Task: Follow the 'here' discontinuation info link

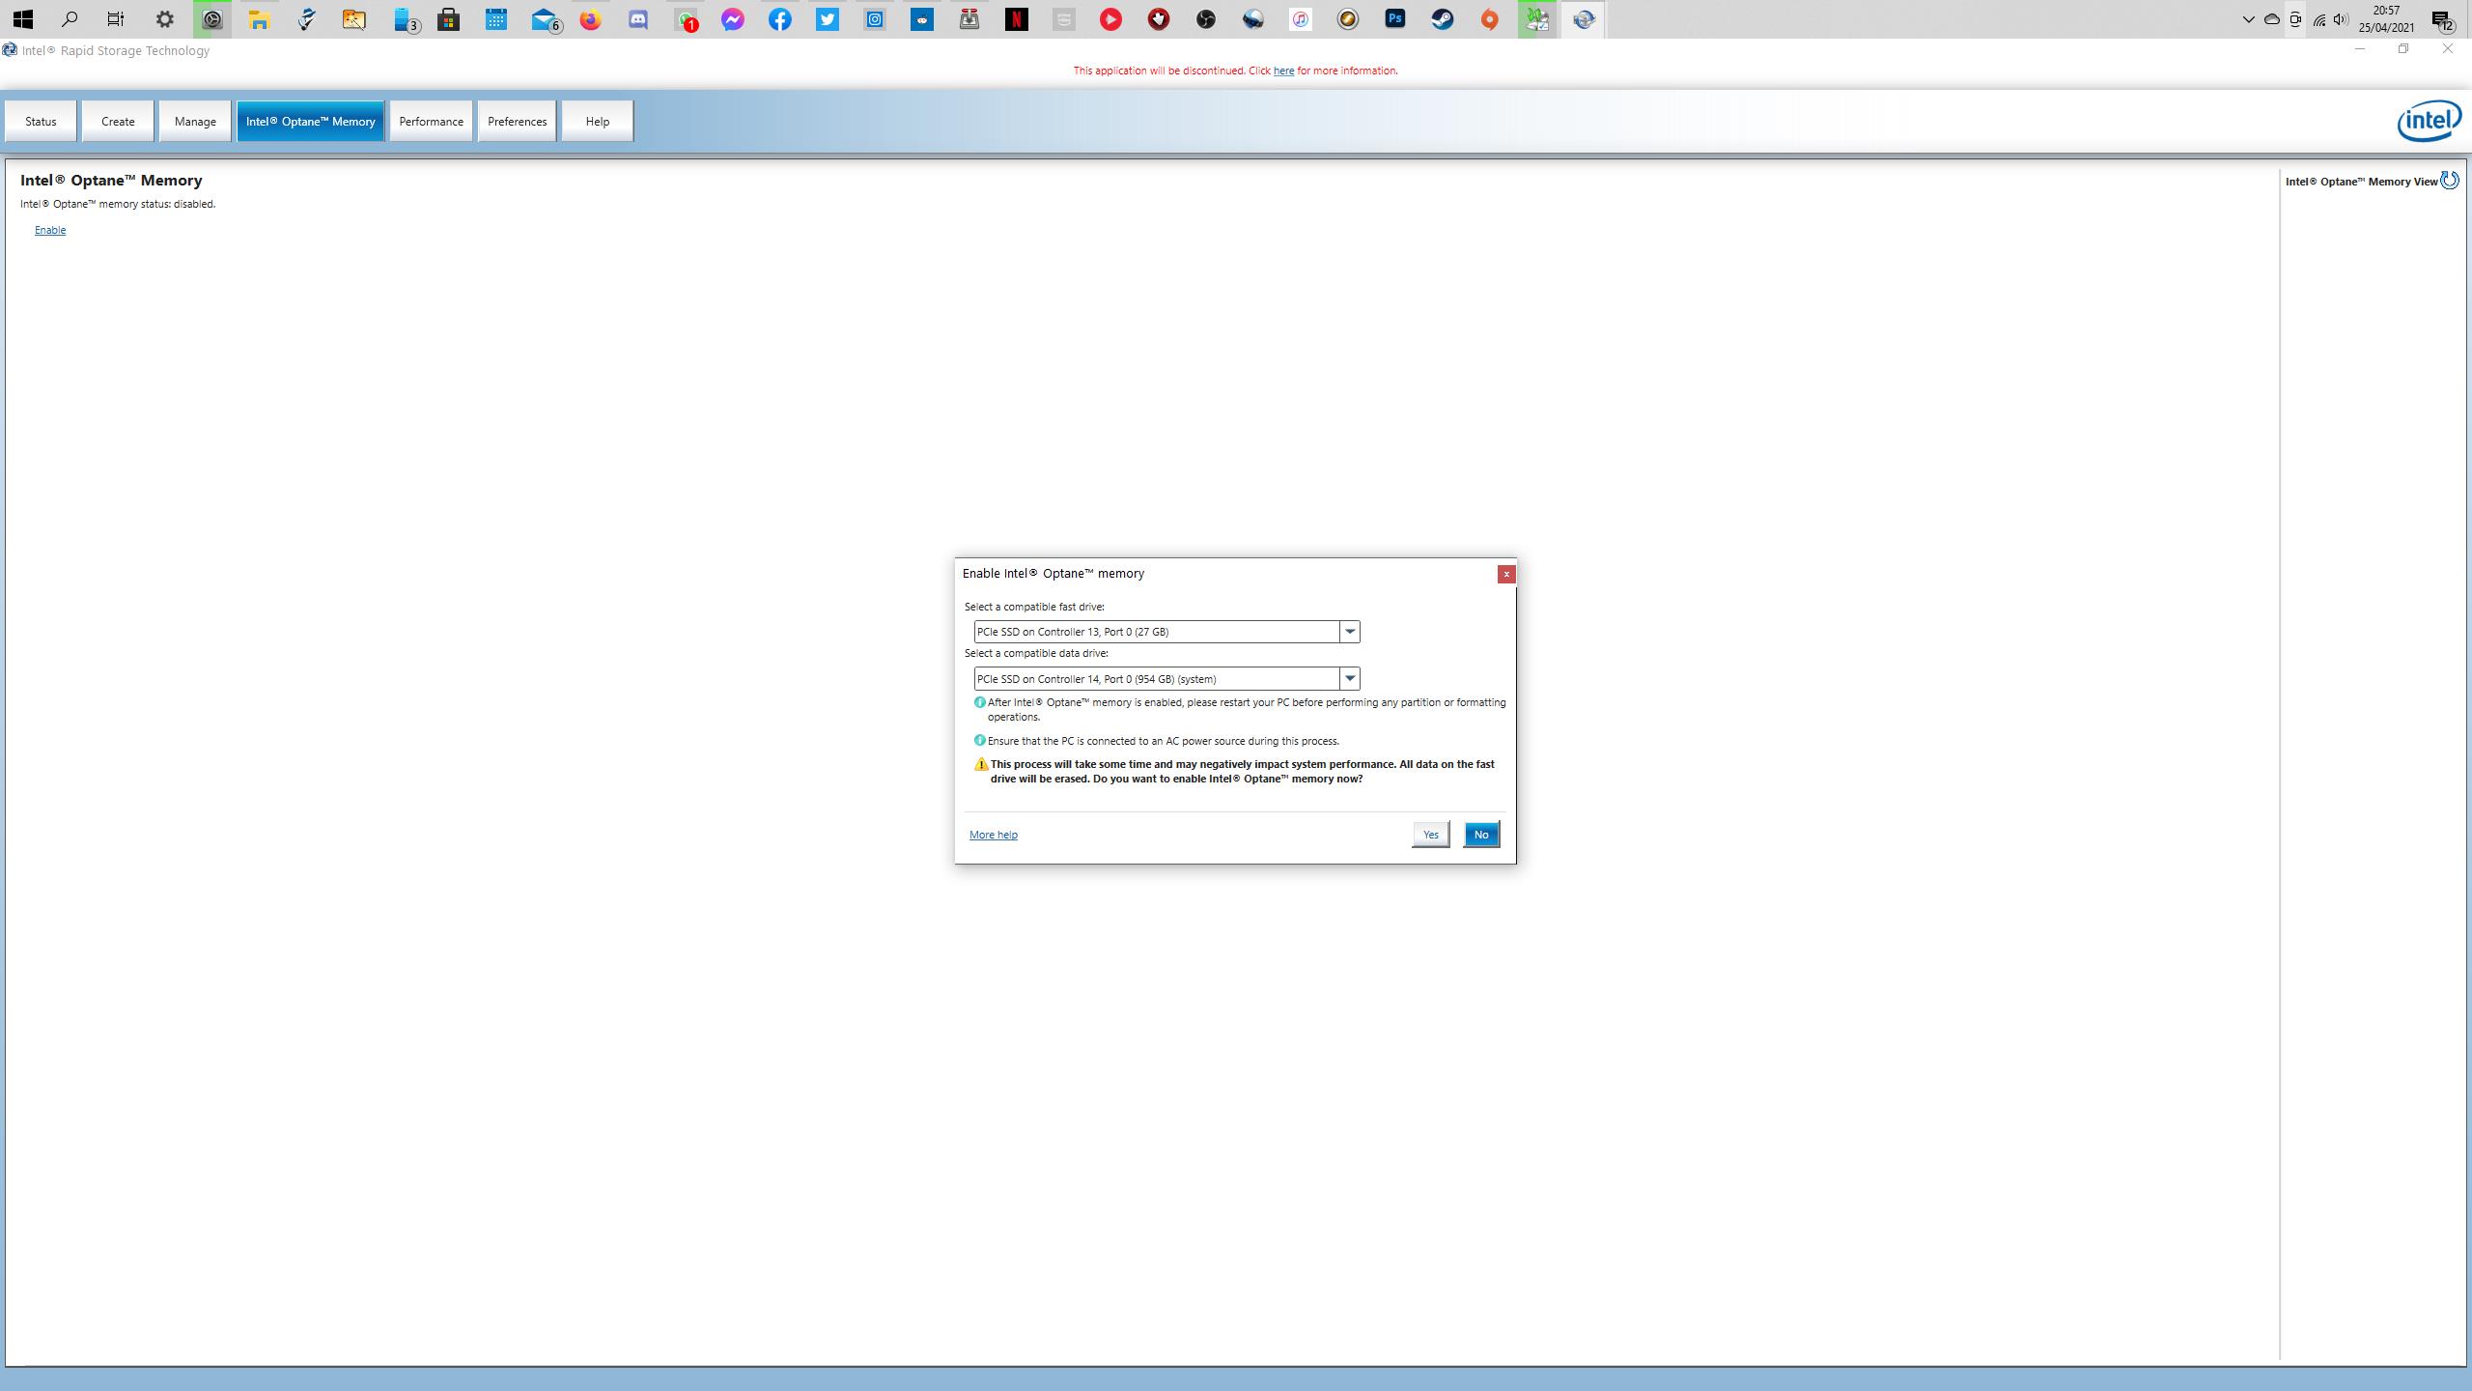Action: [x=1283, y=71]
